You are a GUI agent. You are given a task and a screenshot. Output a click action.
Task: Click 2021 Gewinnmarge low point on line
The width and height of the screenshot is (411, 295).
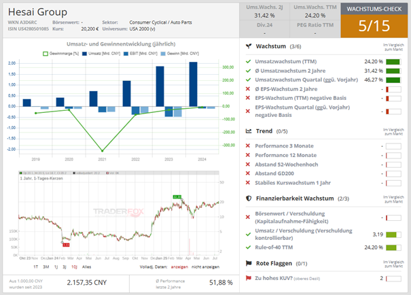click(x=102, y=151)
